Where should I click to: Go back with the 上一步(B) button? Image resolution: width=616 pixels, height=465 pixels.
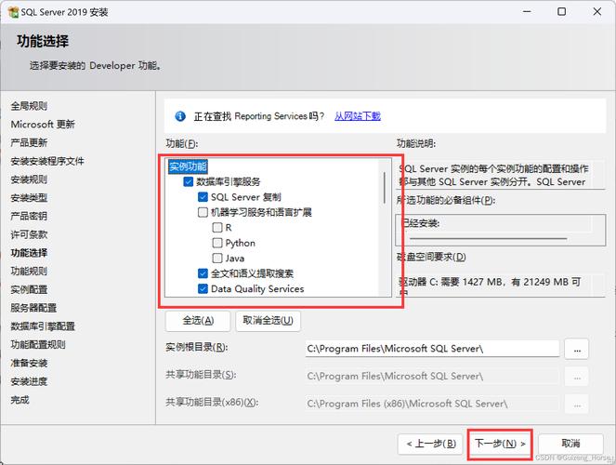[x=430, y=444]
